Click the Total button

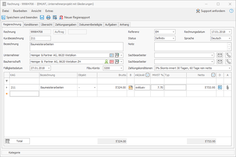(x=17, y=141)
